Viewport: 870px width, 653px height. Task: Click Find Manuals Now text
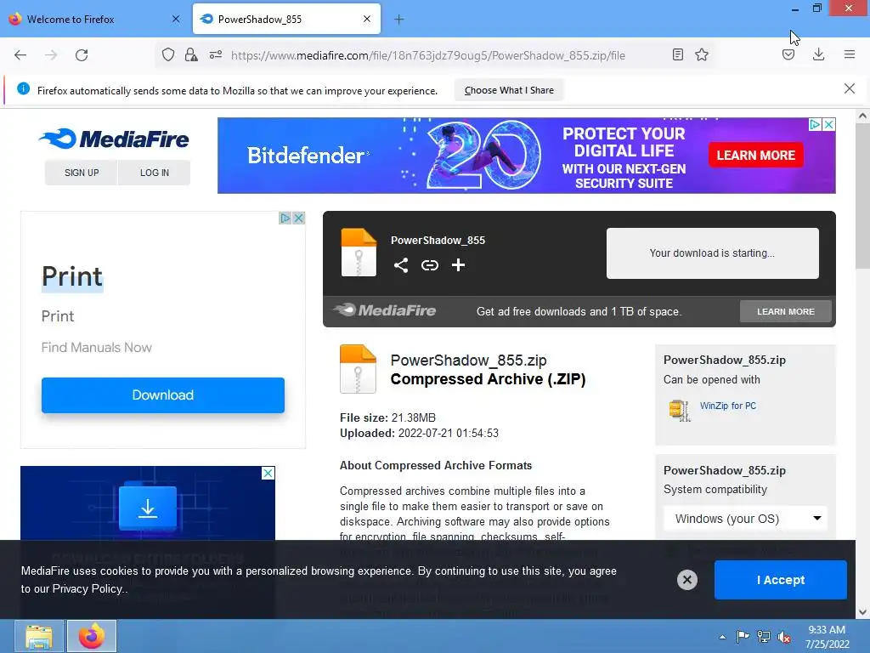(x=97, y=348)
